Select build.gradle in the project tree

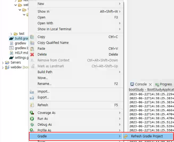pyautogui.click(x=22, y=38)
